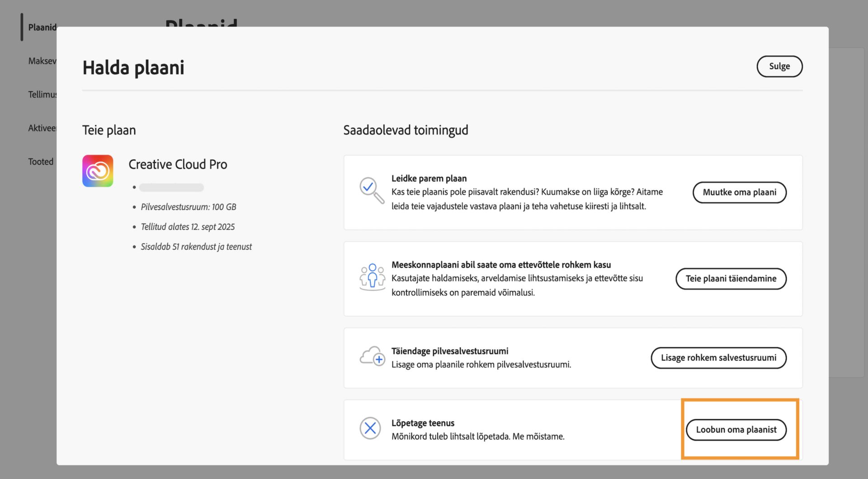
Task: Click the description starting Kasutajate haldamiseks
Action: coord(517,285)
